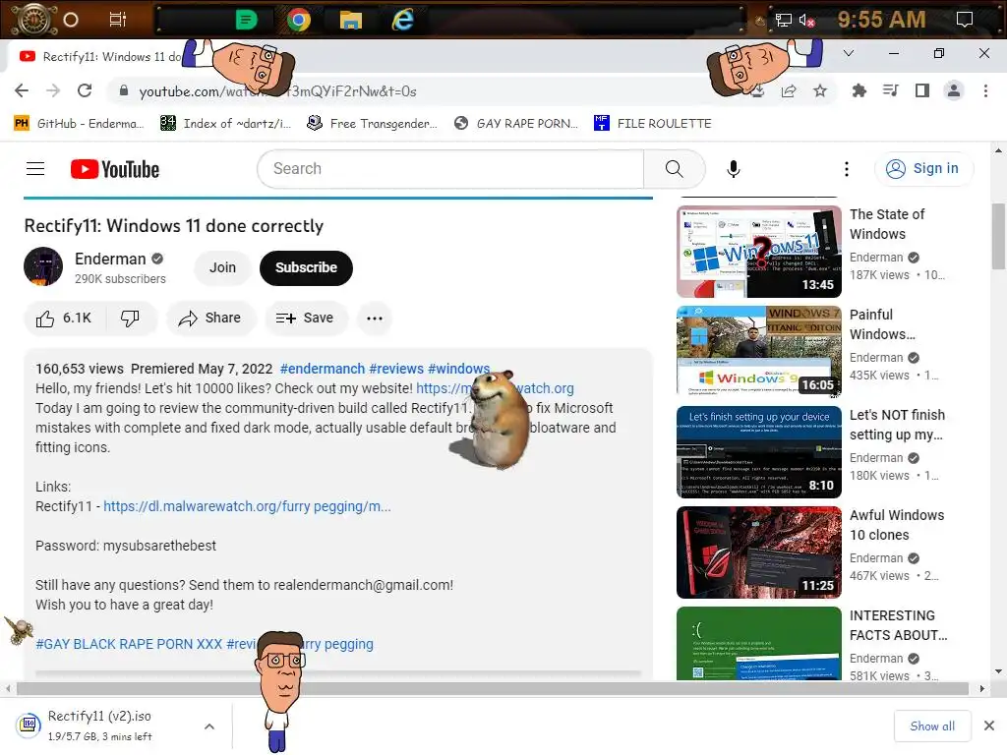Open Chrome media controls icon
Viewport: 1007px width, 755px height.
pyautogui.click(x=890, y=90)
